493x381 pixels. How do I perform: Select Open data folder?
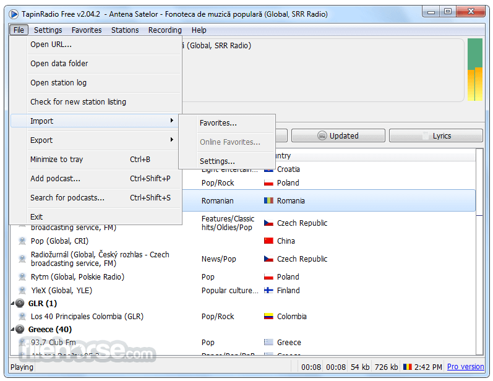tap(96, 64)
